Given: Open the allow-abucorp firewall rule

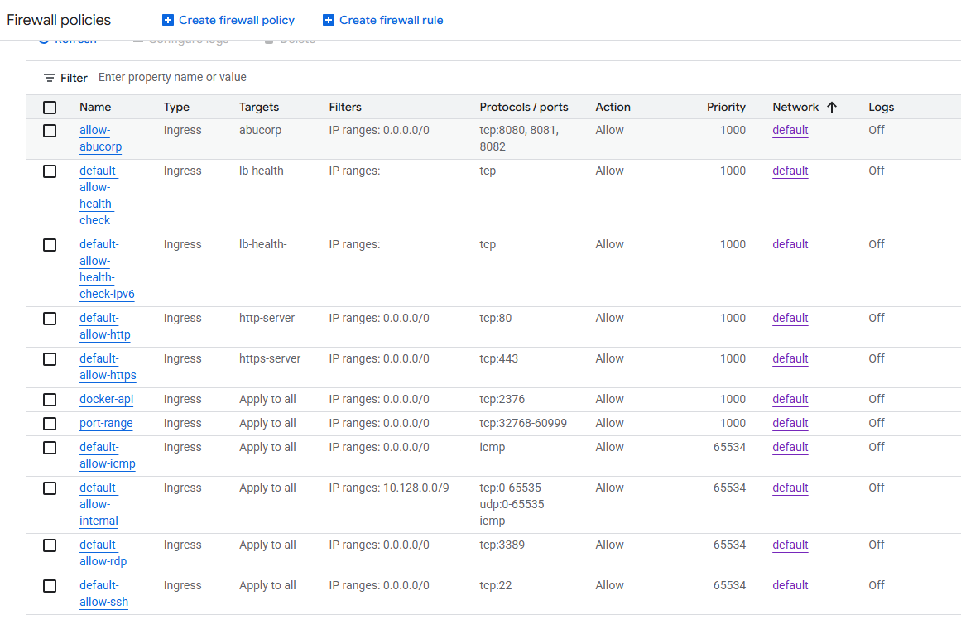Looking at the screenshot, I should [x=100, y=138].
